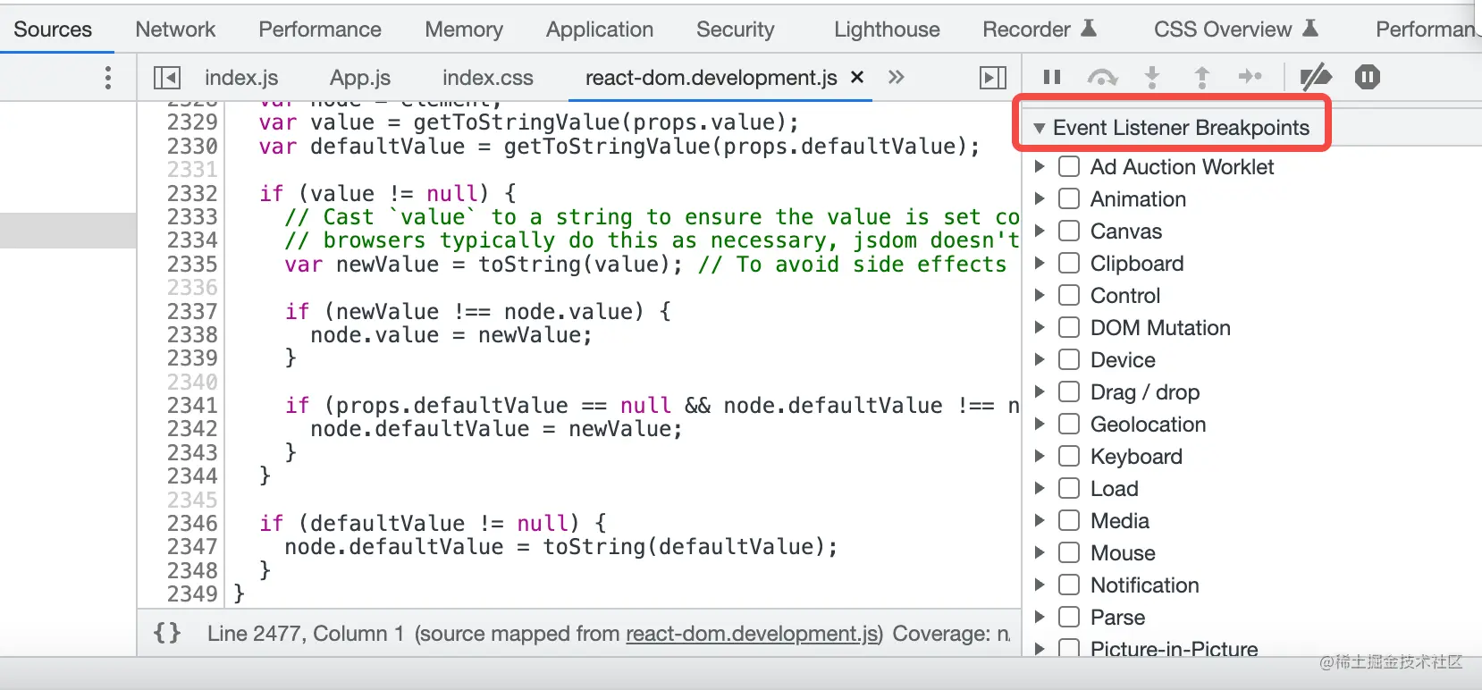Expand the Clipboard event category

(x=1040, y=263)
